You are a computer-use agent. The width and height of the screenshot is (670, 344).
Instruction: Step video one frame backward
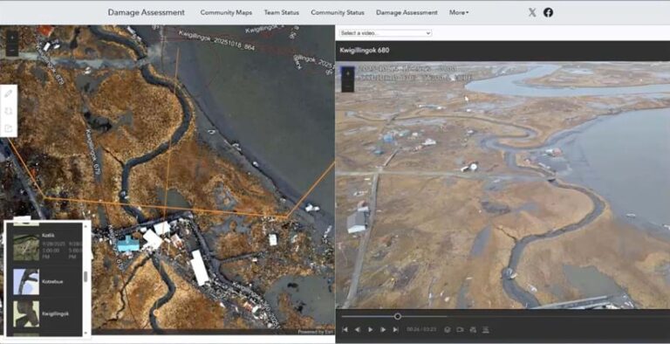pyautogui.click(x=358, y=329)
